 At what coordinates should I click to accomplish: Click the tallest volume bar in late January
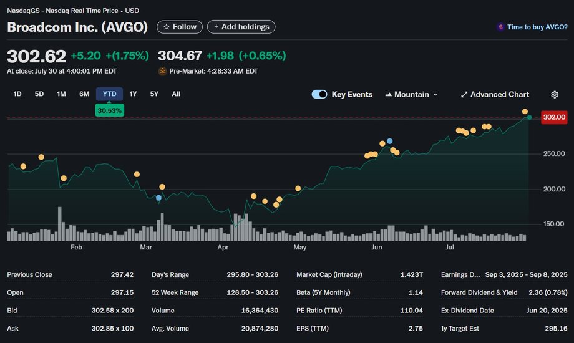click(60, 224)
